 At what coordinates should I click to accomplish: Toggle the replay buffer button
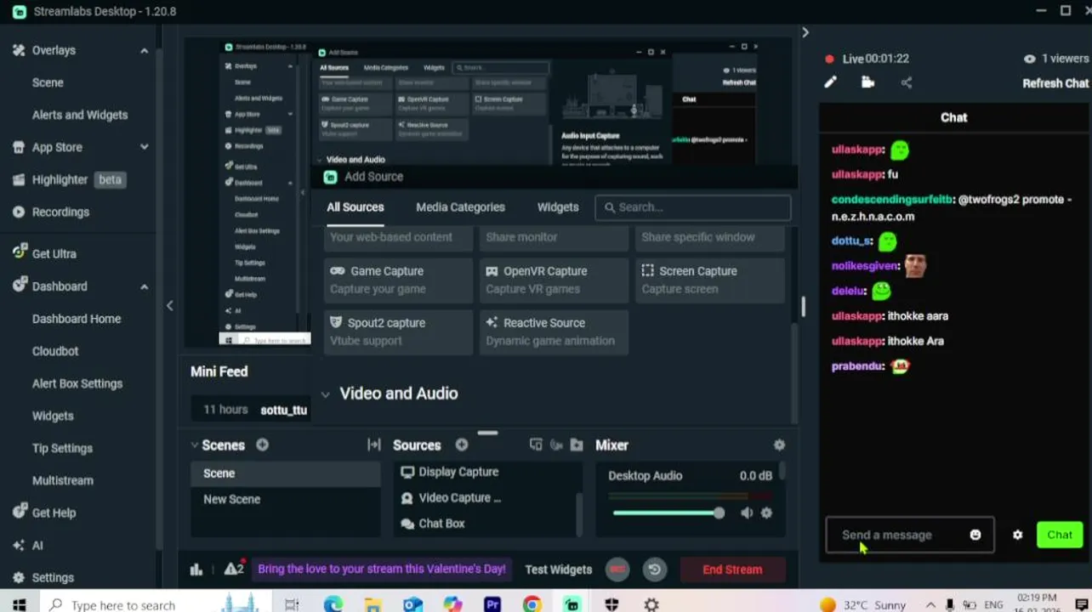click(x=655, y=569)
